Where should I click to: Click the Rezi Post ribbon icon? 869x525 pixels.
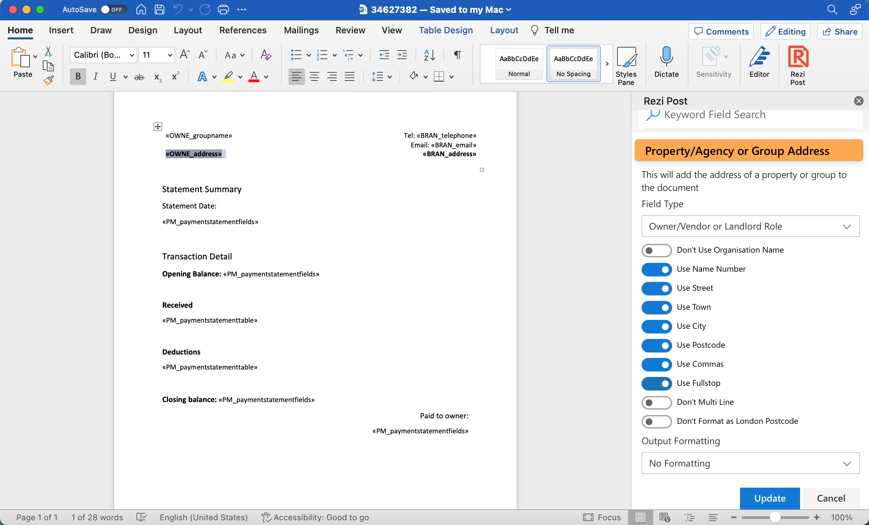pos(798,66)
